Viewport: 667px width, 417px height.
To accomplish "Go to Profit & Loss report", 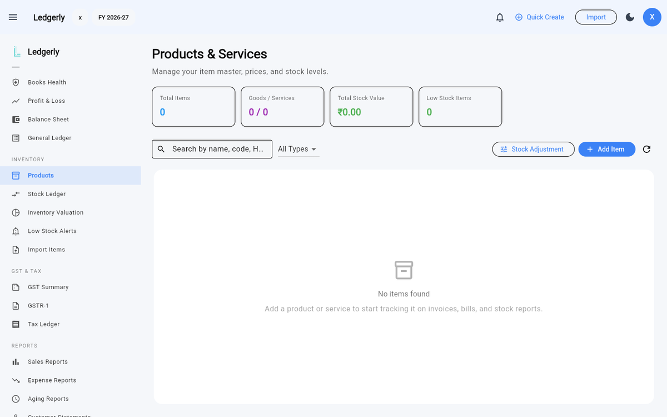I will pos(70,101).
